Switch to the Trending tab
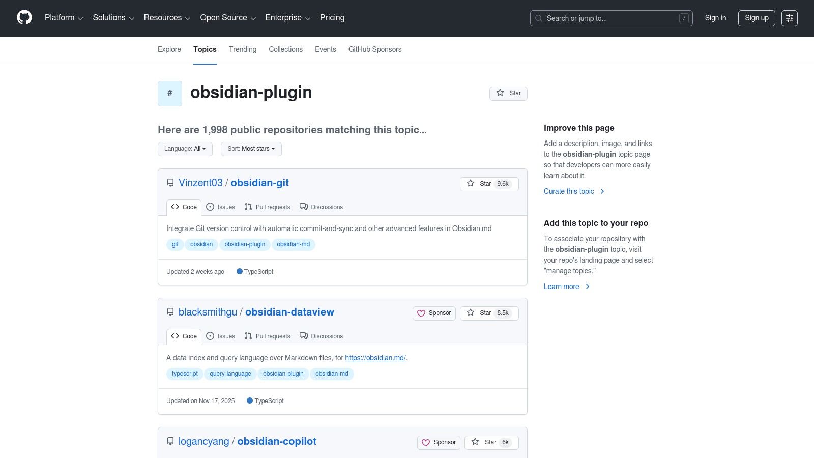 (x=243, y=50)
